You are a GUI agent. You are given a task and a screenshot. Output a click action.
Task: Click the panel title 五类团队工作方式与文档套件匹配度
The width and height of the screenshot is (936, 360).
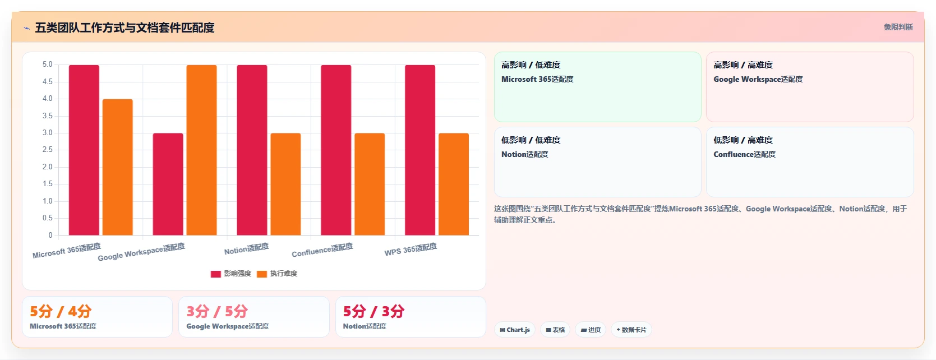tap(125, 27)
